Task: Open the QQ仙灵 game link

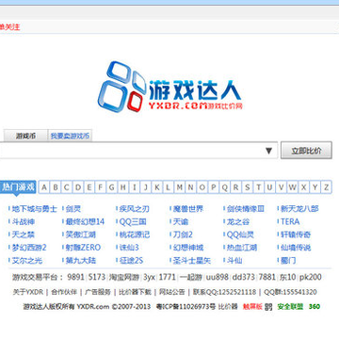Action: (x=240, y=234)
